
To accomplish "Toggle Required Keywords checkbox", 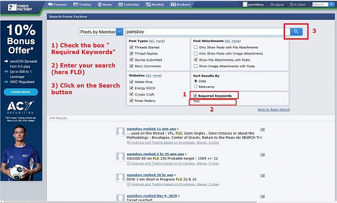I will (195, 96).
